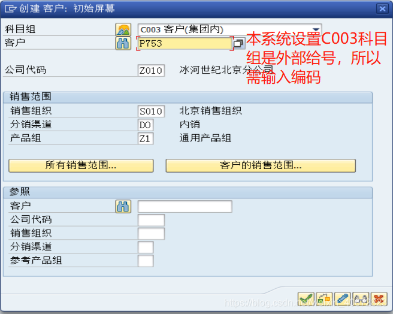Click the 销售范围 group header
The height and width of the screenshot is (314, 393).
[x=188, y=97]
